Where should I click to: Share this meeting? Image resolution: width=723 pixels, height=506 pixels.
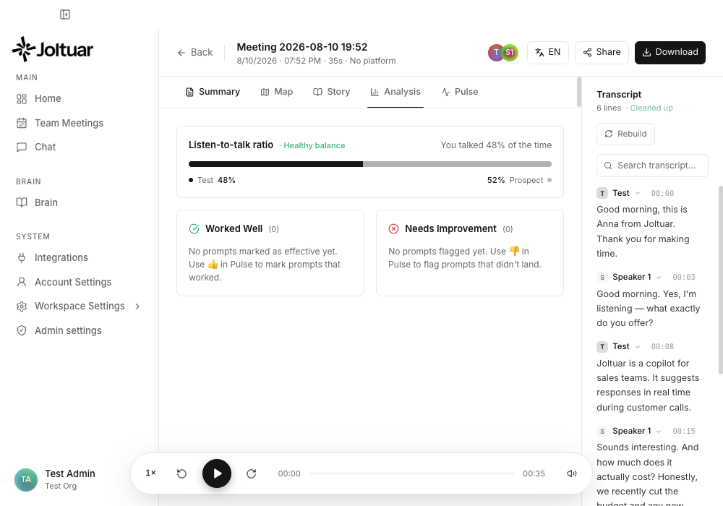pyautogui.click(x=602, y=53)
